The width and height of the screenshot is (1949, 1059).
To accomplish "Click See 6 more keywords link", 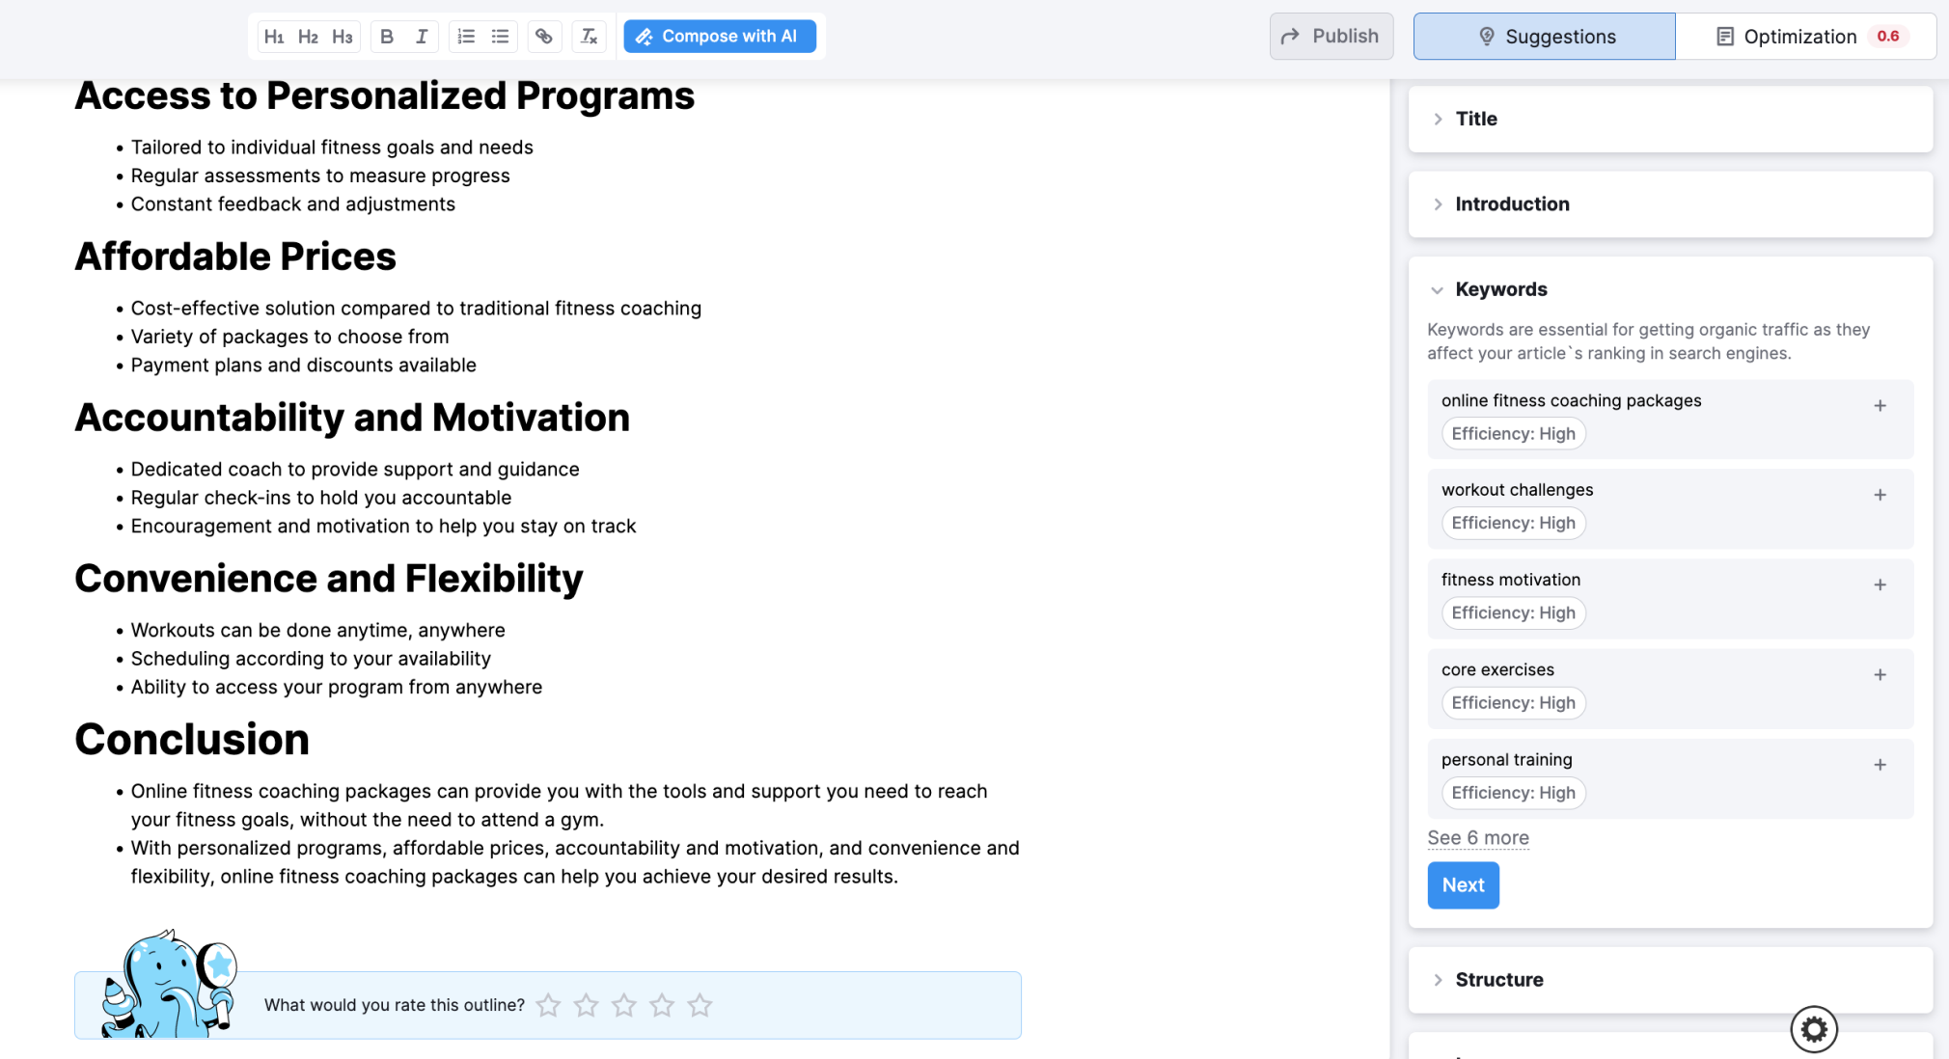I will point(1477,837).
